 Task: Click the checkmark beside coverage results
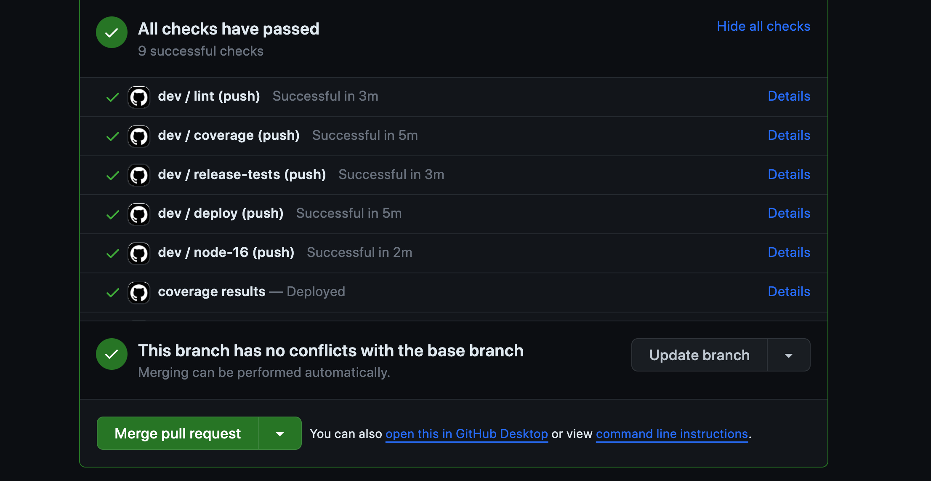click(x=112, y=292)
